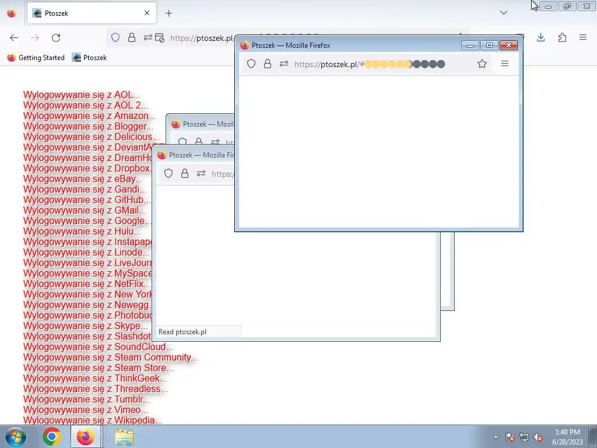
Task: Click the URL field in the front popup window
Action: coord(369,64)
